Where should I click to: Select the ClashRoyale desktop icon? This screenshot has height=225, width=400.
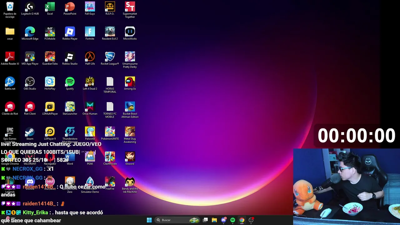[110, 159]
